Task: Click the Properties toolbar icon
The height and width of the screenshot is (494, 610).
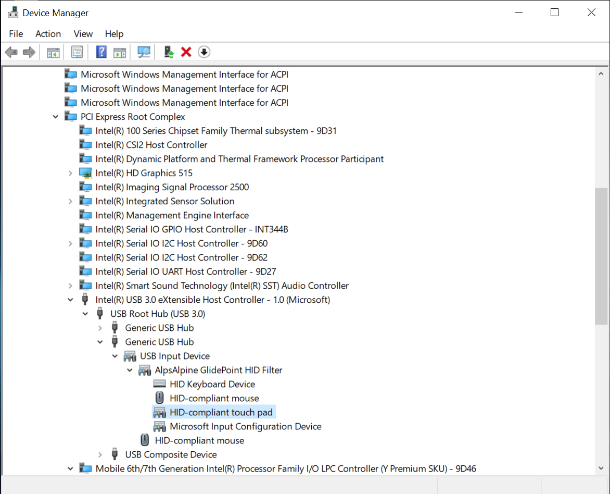Action: (x=77, y=52)
